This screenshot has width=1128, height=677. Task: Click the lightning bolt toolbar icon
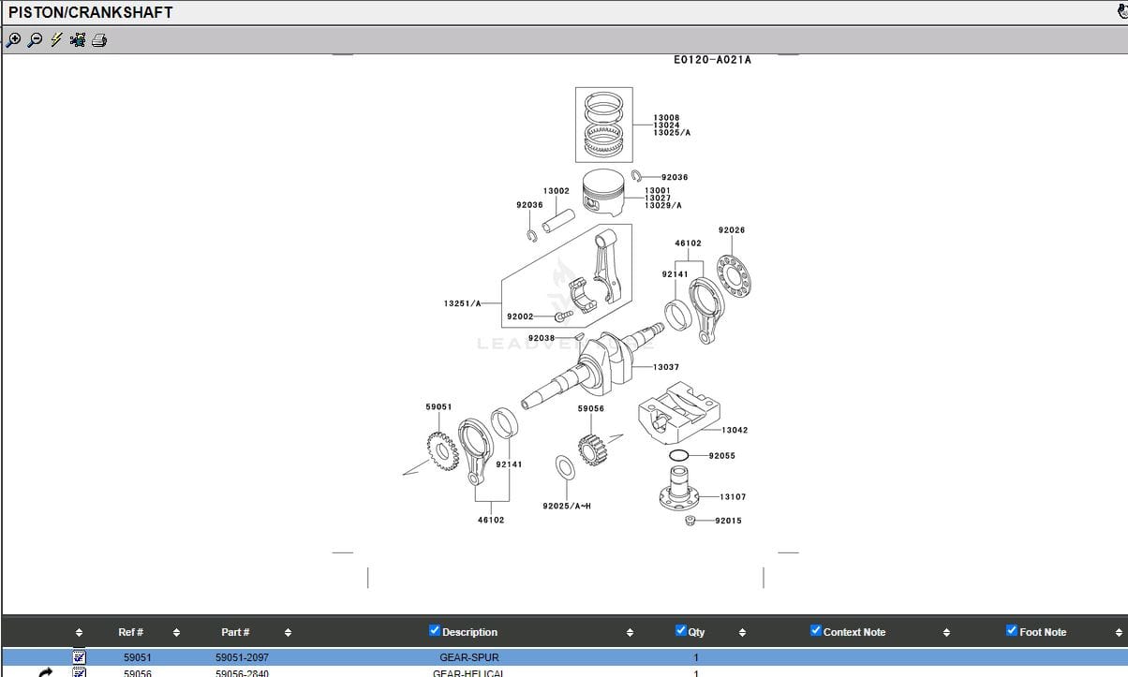(56, 40)
